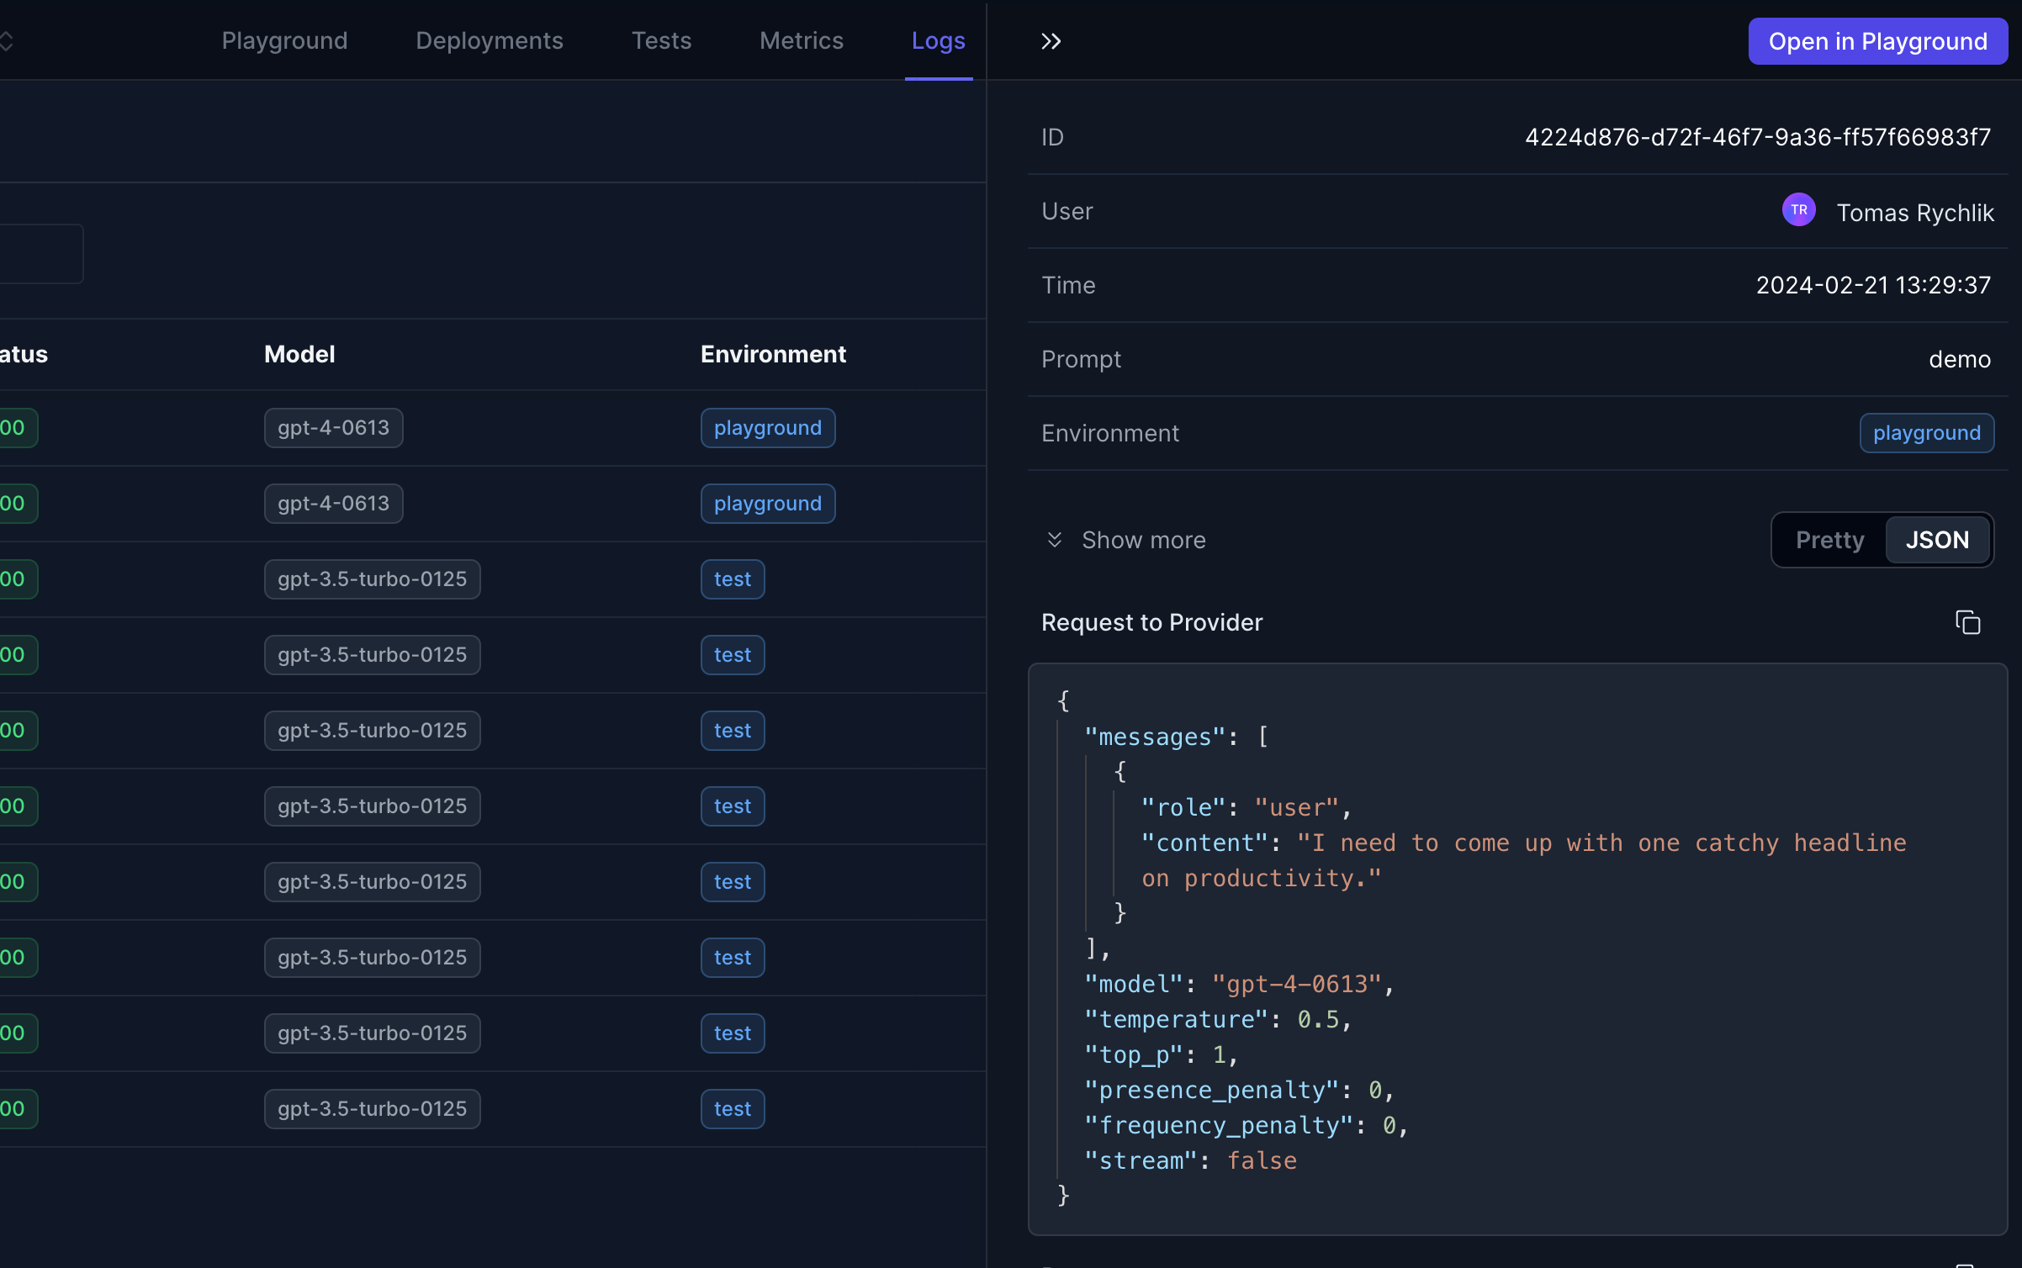Click the Request to Provider heading
This screenshot has width=2022, height=1268.
click(1151, 622)
